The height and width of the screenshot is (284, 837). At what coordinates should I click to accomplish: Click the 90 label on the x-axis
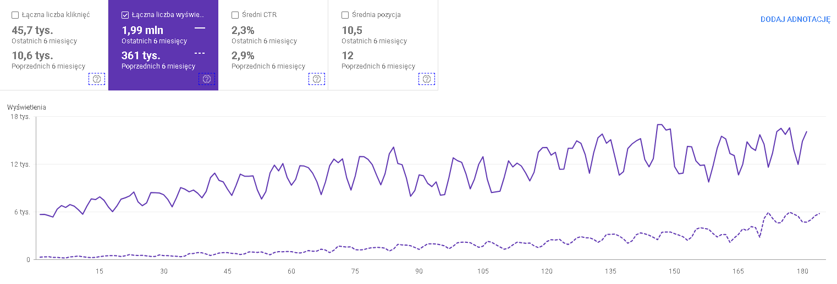[x=419, y=271]
